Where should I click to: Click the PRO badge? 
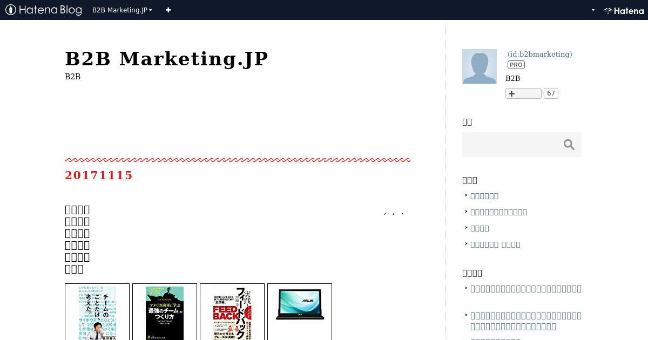pos(516,65)
